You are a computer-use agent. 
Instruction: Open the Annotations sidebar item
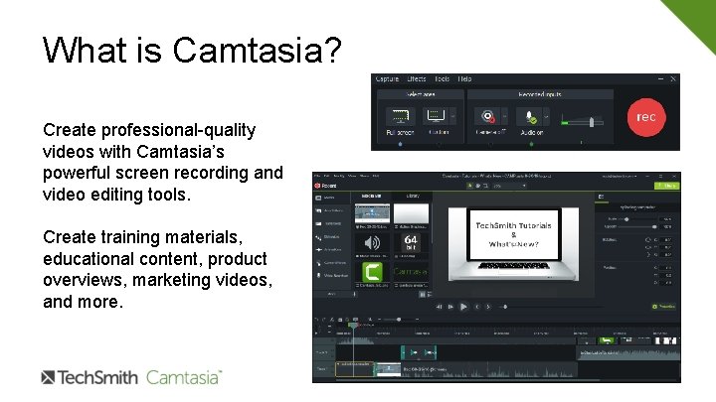pos(329,210)
